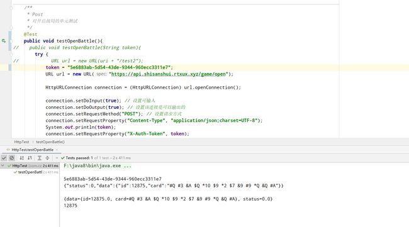Place cursor on the token assignment line
Viewport: 409px width, 227px height.
[x=109, y=67]
